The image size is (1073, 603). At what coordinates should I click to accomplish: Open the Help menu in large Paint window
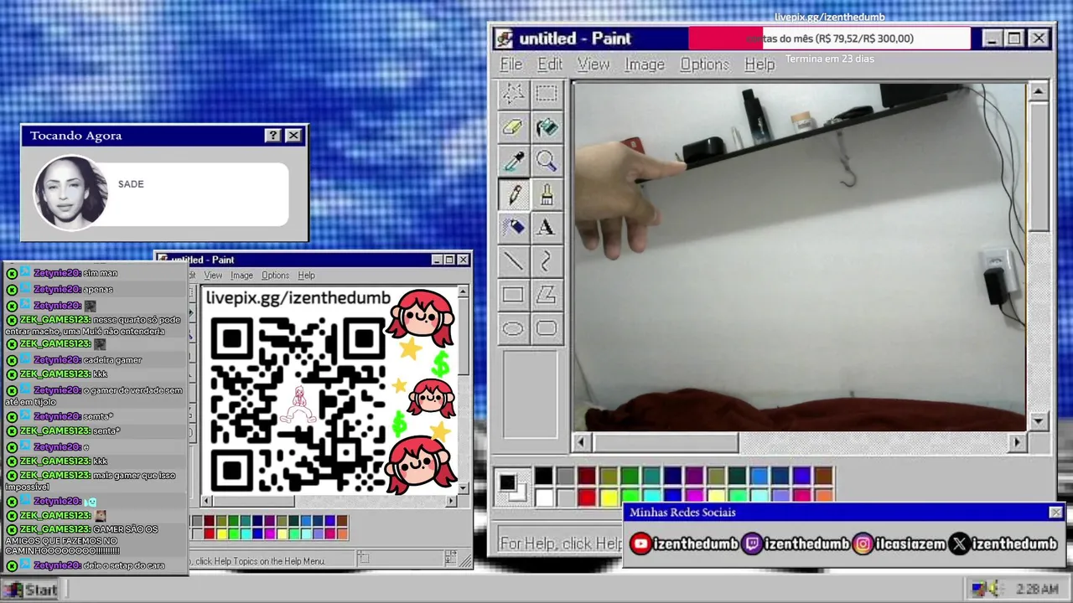[759, 64]
